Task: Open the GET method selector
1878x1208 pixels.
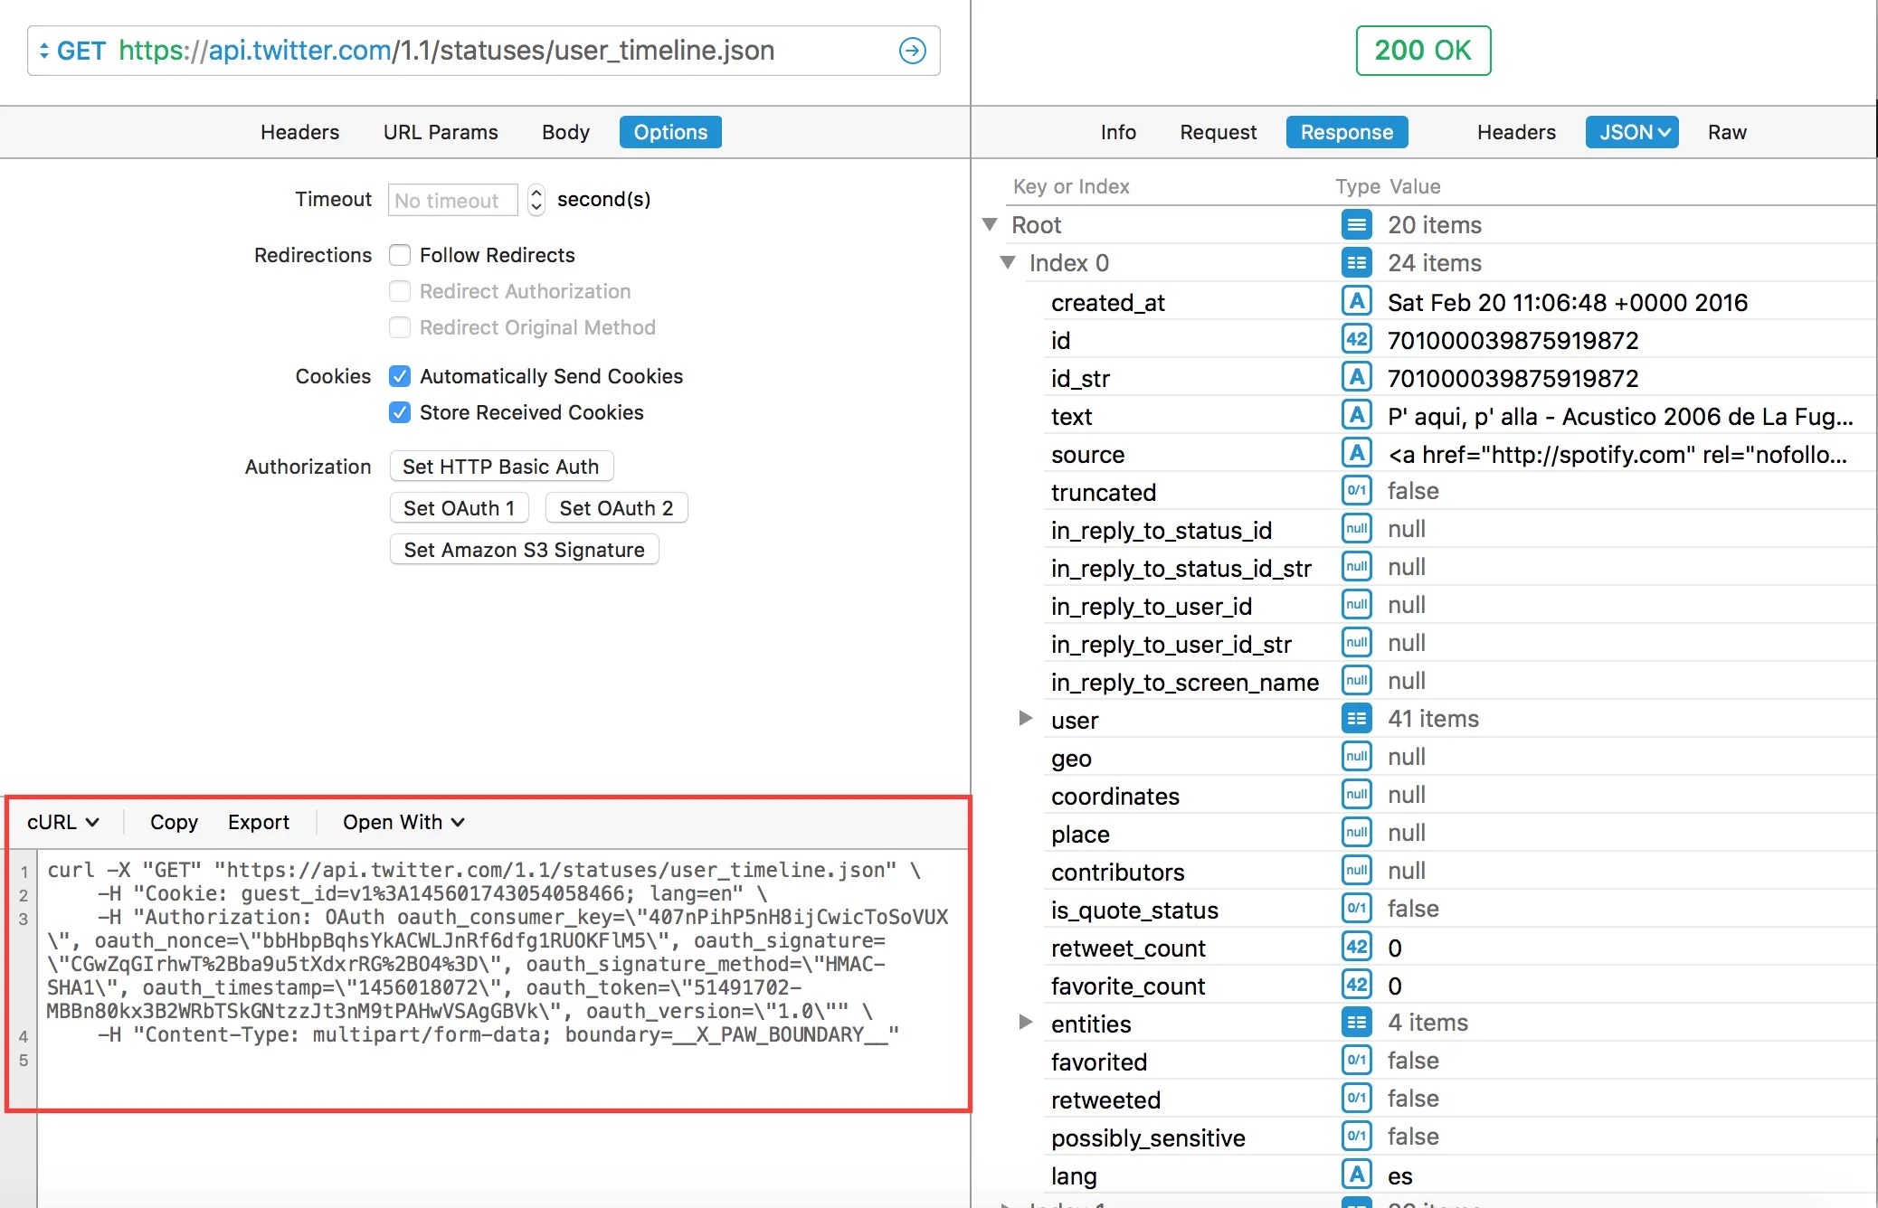Action: [x=72, y=51]
